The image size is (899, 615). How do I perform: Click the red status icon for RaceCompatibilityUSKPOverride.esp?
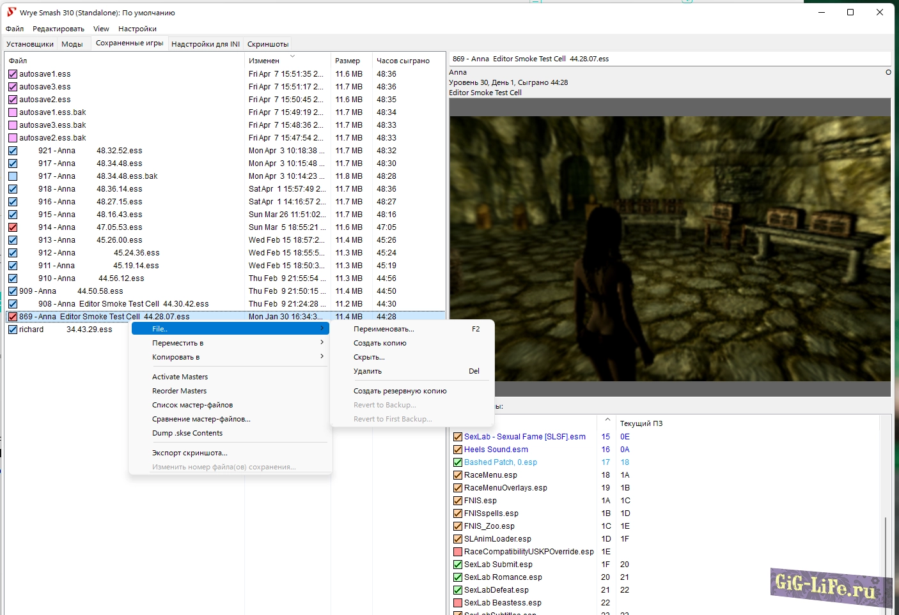click(458, 552)
